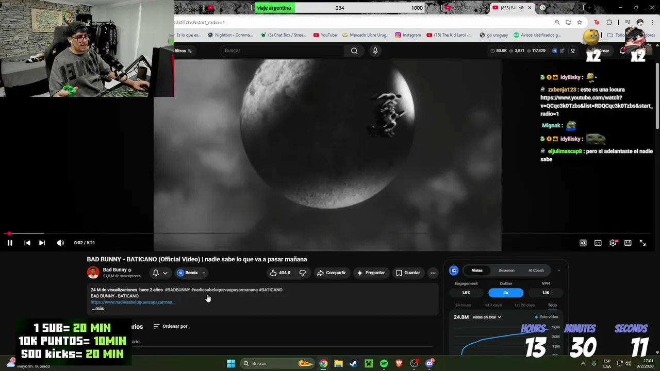Open more actions three-dot menu
The image size is (660, 371).
coord(433,273)
